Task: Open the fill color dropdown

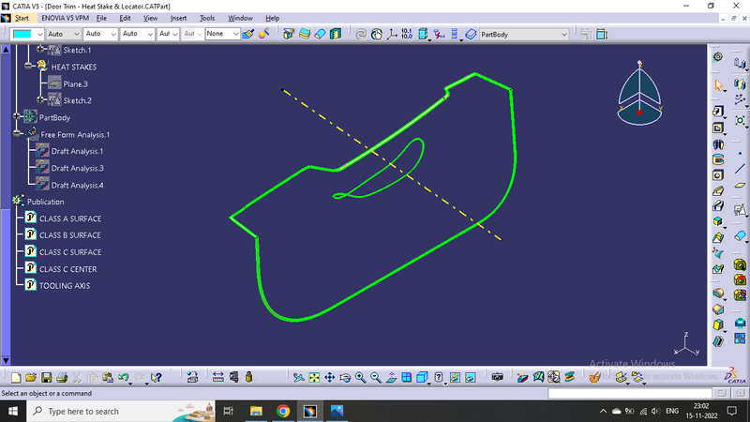Action: coord(39,34)
